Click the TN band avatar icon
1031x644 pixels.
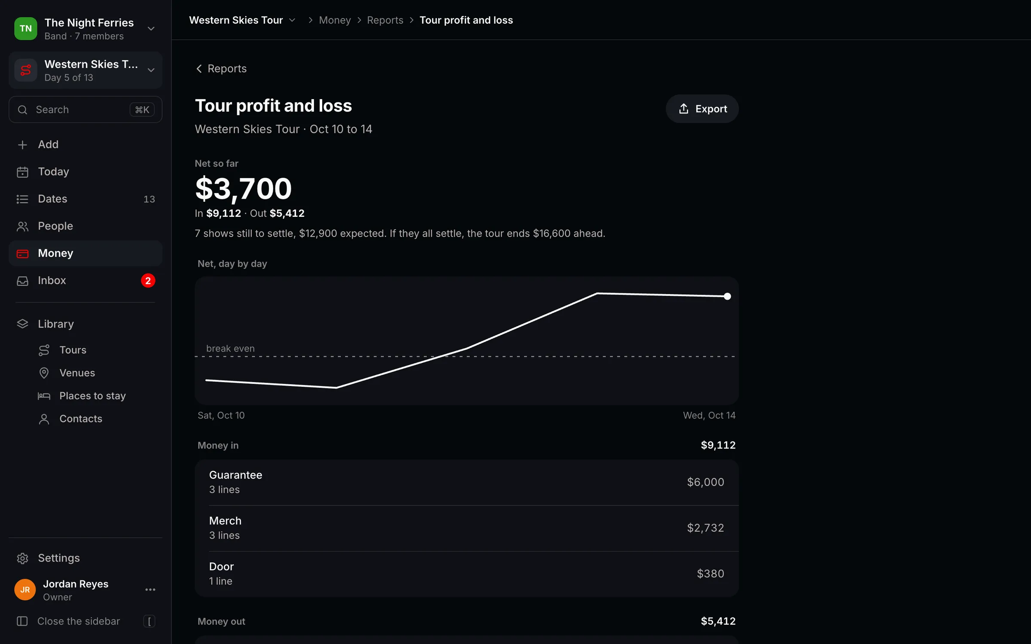25,29
